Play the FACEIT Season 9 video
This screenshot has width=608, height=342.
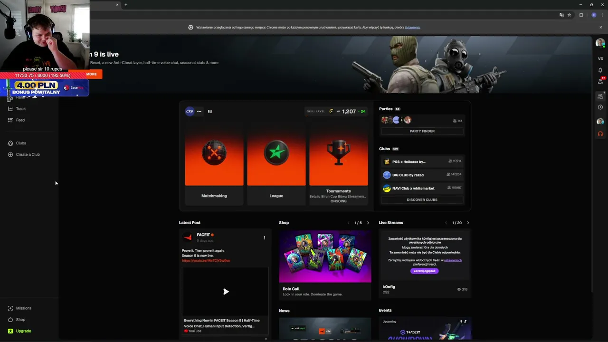coord(226,292)
